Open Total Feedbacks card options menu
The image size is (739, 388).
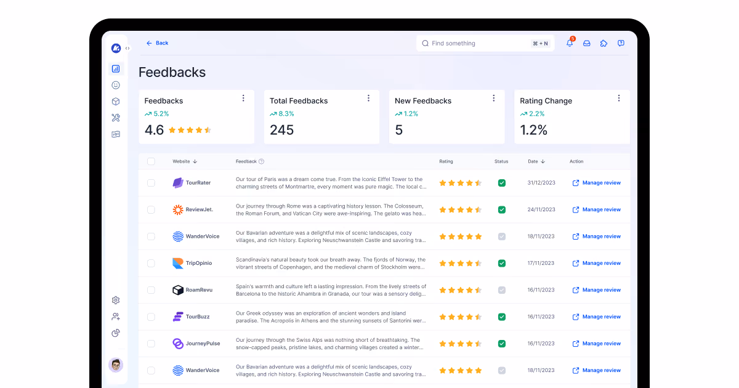coord(368,98)
